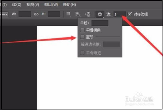
Task: Open the 窗口(W) menu
Action: [x=51, y=5]
